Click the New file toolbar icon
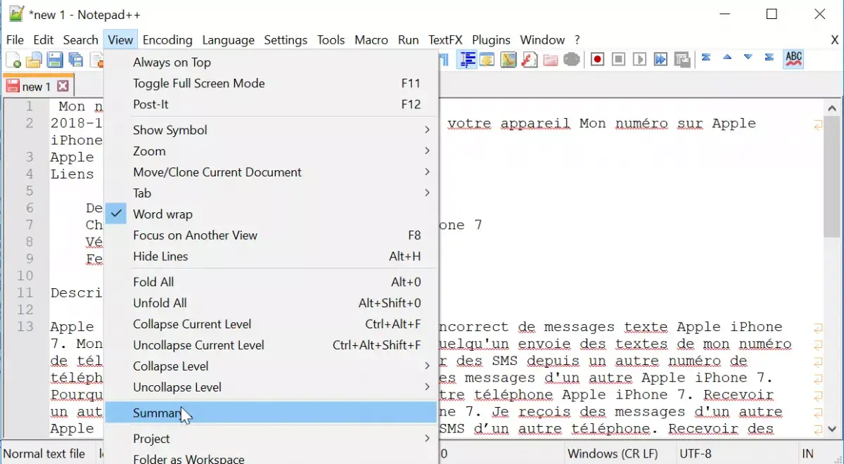 click(x=13, y=60)
